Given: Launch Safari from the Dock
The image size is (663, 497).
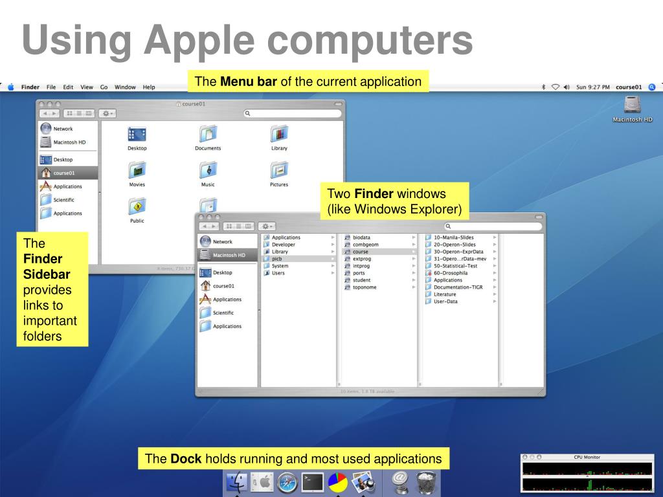Looking at the screenshot, I should coord(287,483).
